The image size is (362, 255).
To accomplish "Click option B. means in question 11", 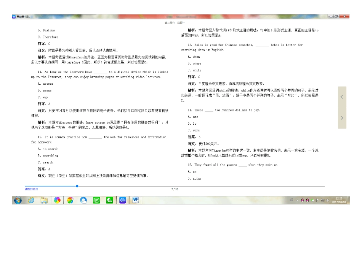I will [x=45, y=90].
